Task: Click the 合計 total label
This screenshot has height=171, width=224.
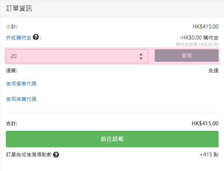Action: [12, 123]
